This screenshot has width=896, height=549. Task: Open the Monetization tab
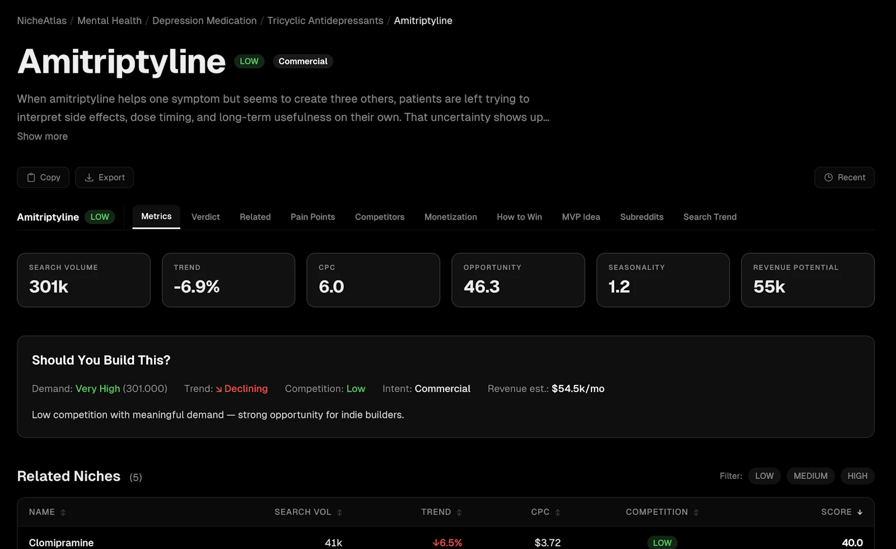tap(451, 217)
